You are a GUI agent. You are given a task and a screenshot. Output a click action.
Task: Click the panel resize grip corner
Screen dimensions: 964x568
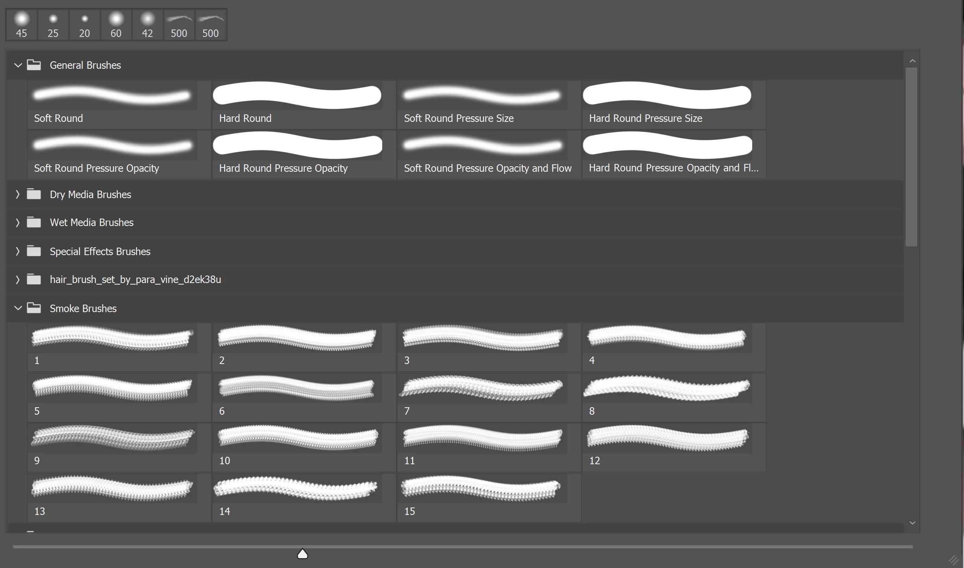tap(953, 560)
